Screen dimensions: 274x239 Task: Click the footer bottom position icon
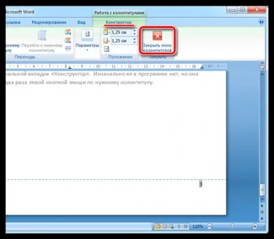click(x=107, y=41)
